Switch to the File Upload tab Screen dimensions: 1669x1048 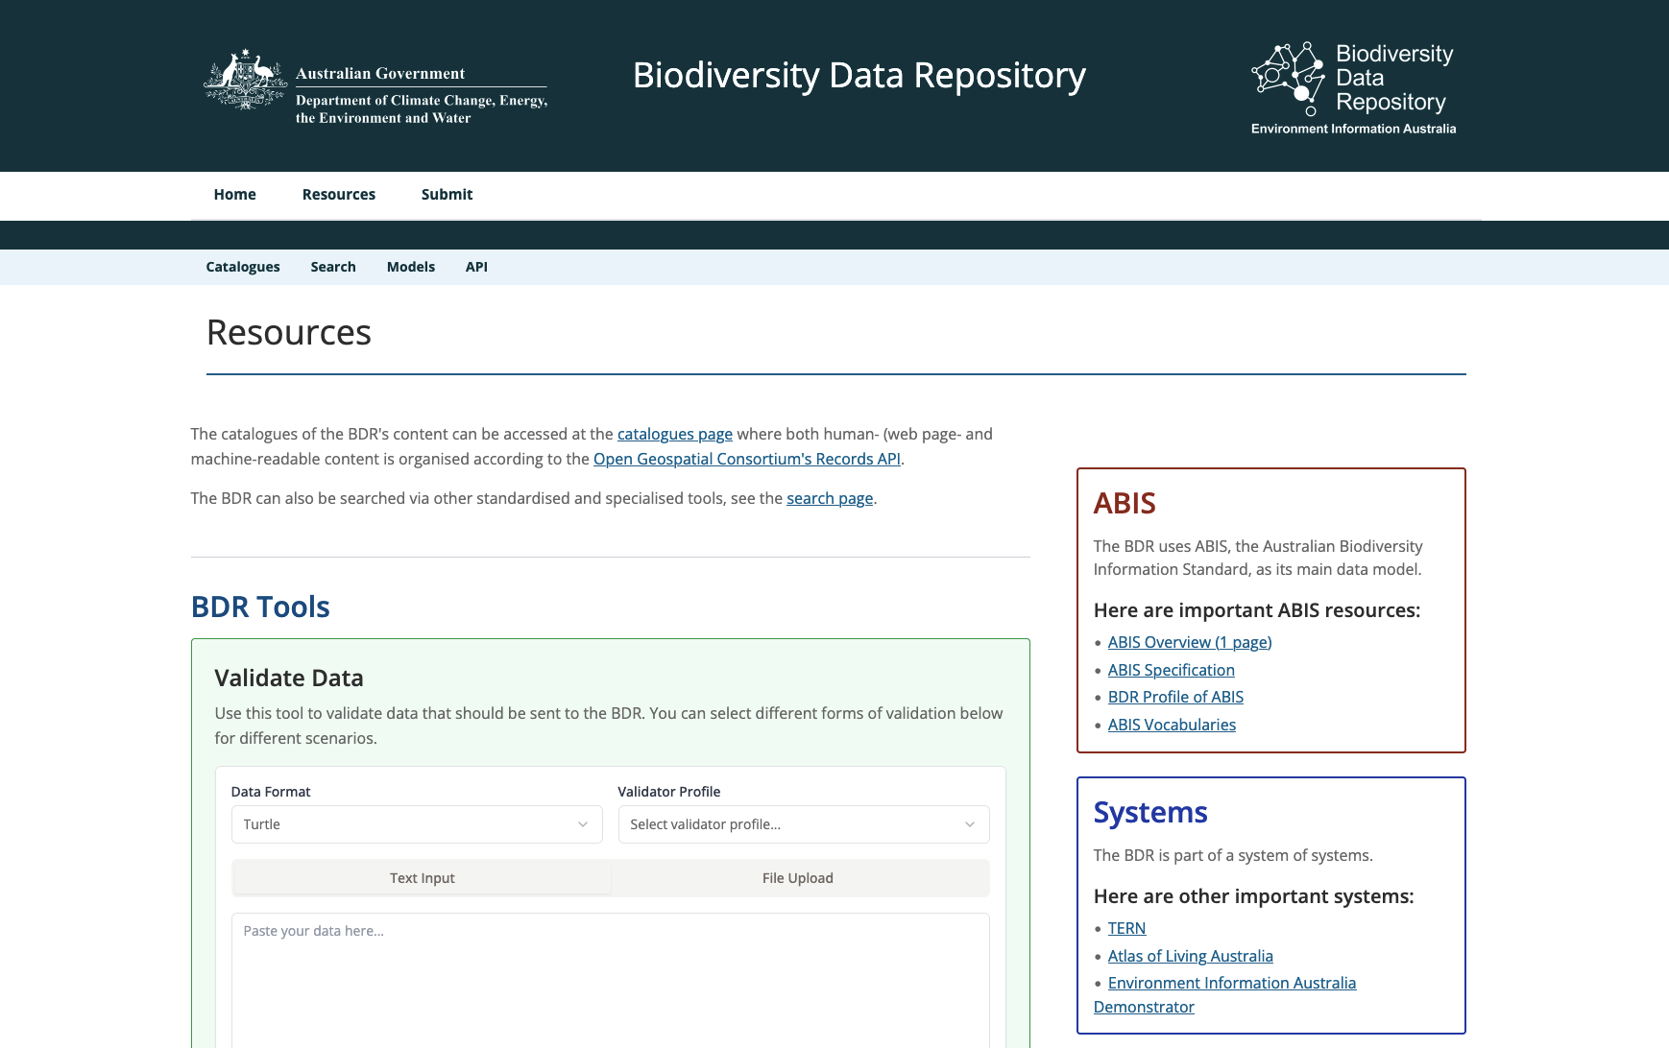[x=798, y=877]
